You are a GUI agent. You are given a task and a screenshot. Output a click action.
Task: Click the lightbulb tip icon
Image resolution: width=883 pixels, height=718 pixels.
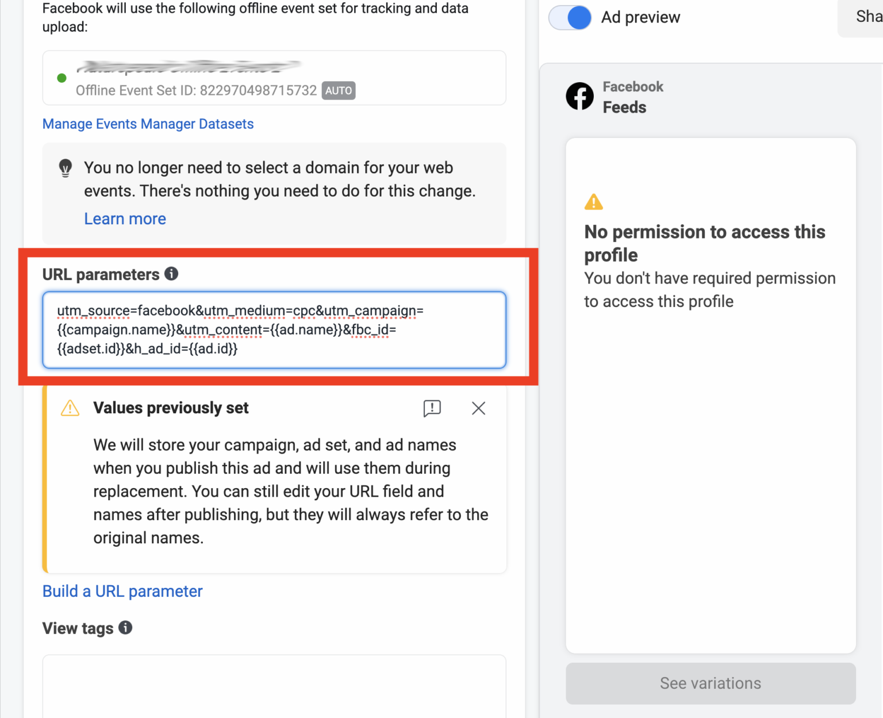click(66, 168)
